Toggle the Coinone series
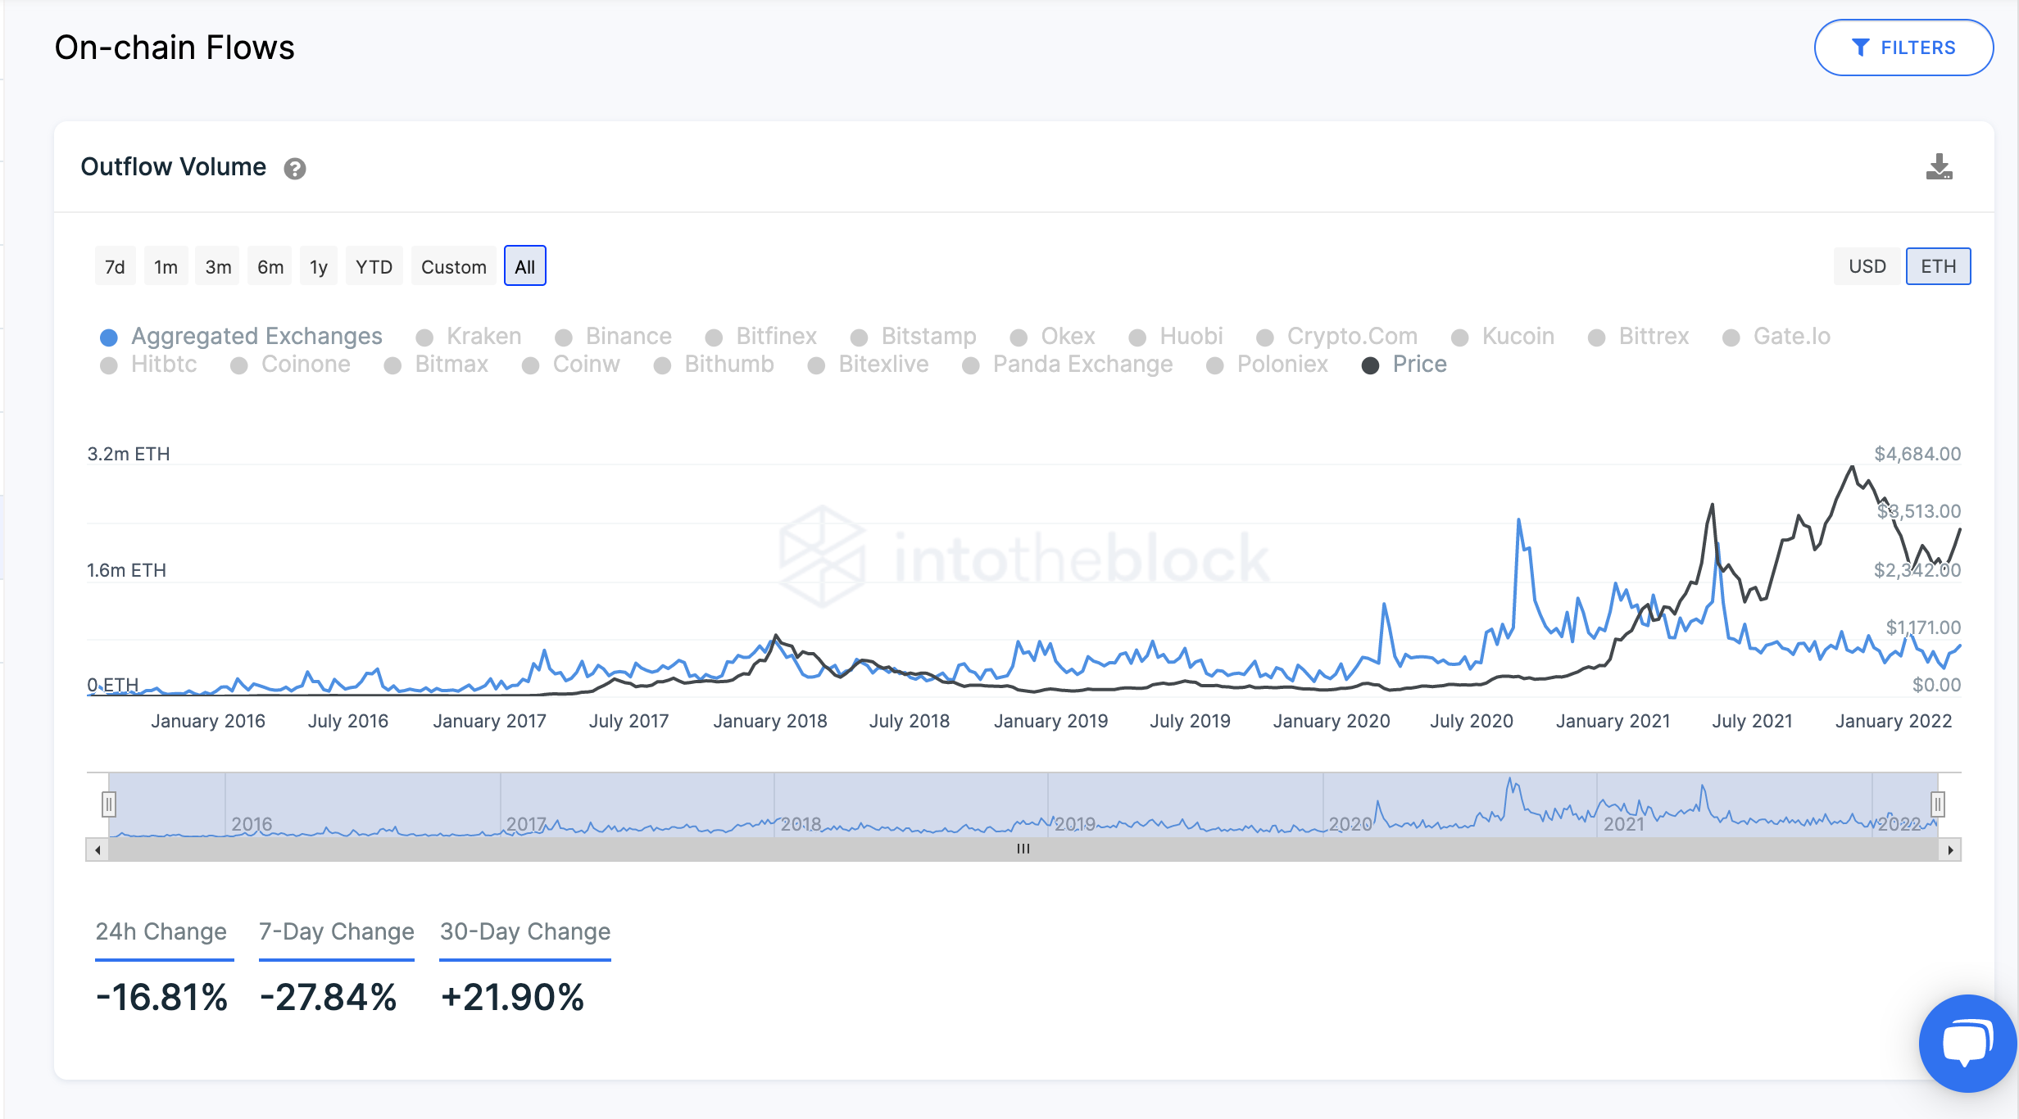Viewport: 2019px width, 1119px height. [290, 364]
